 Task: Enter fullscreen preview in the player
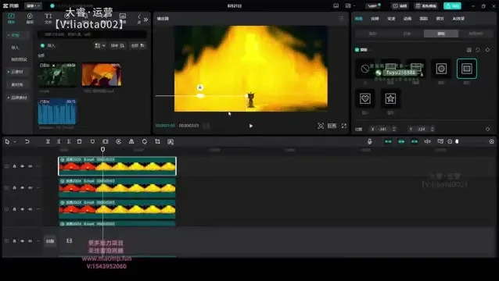coord(344,126)
